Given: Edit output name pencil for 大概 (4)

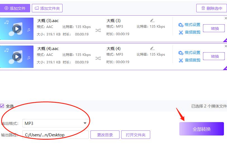Looking at the screenshot, I should point(152,48).
